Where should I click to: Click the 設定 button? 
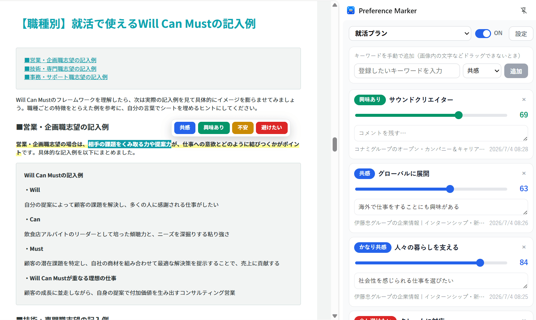[521, 34]
